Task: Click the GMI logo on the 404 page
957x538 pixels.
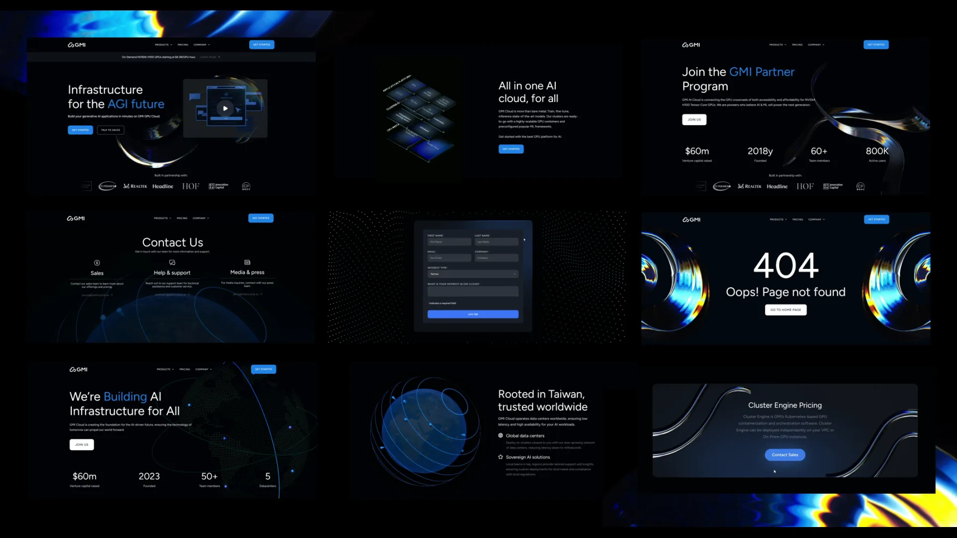Action: (x=691, y=220)
